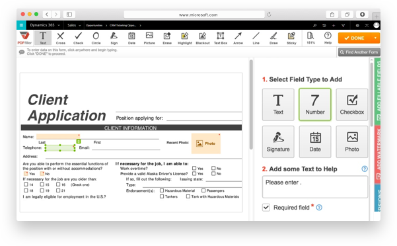Check the Tankers endorsement box
Viewport: 397px width, 246px height.
click(162, 196)
